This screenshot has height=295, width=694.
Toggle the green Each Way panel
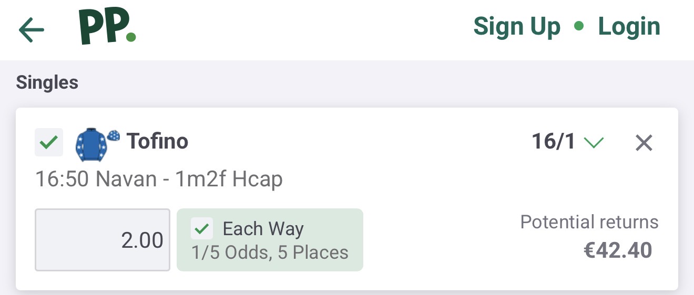click(x=270, y=240)
